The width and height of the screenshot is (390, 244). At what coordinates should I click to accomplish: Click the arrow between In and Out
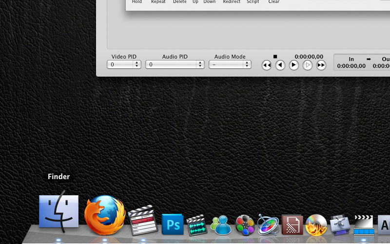[369, 59]
